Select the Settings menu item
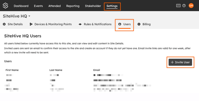Viewport: 199px width, 101px height. 112,6
